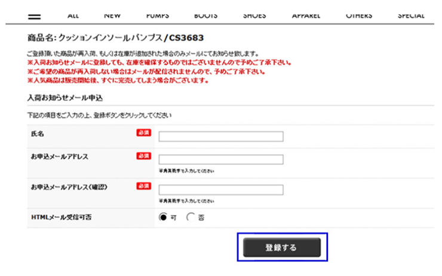This screenshot has height=276, width=442.
Task: Click the 必須 badge beside メールアドレス(確認)
Action: [x=143, y=186]
